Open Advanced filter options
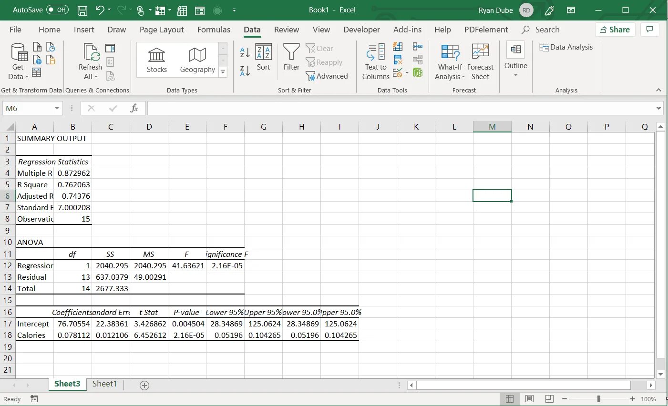Viewport: 668px width, 406px height. 327,76
